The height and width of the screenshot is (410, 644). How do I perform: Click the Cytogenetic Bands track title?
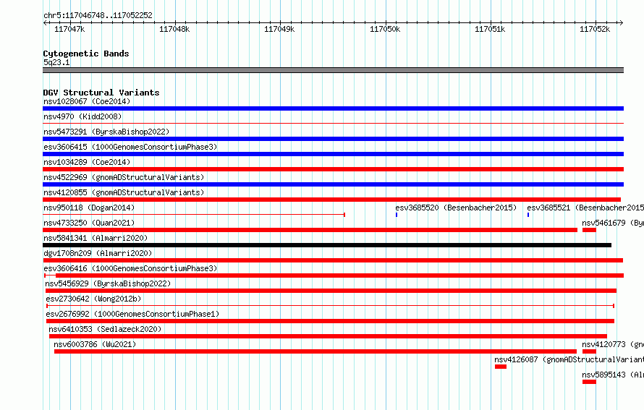pos(86,54)
